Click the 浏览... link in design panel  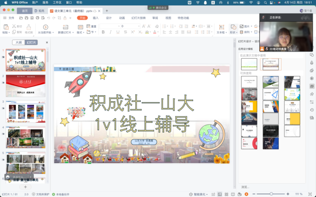(x=245, y=187)
